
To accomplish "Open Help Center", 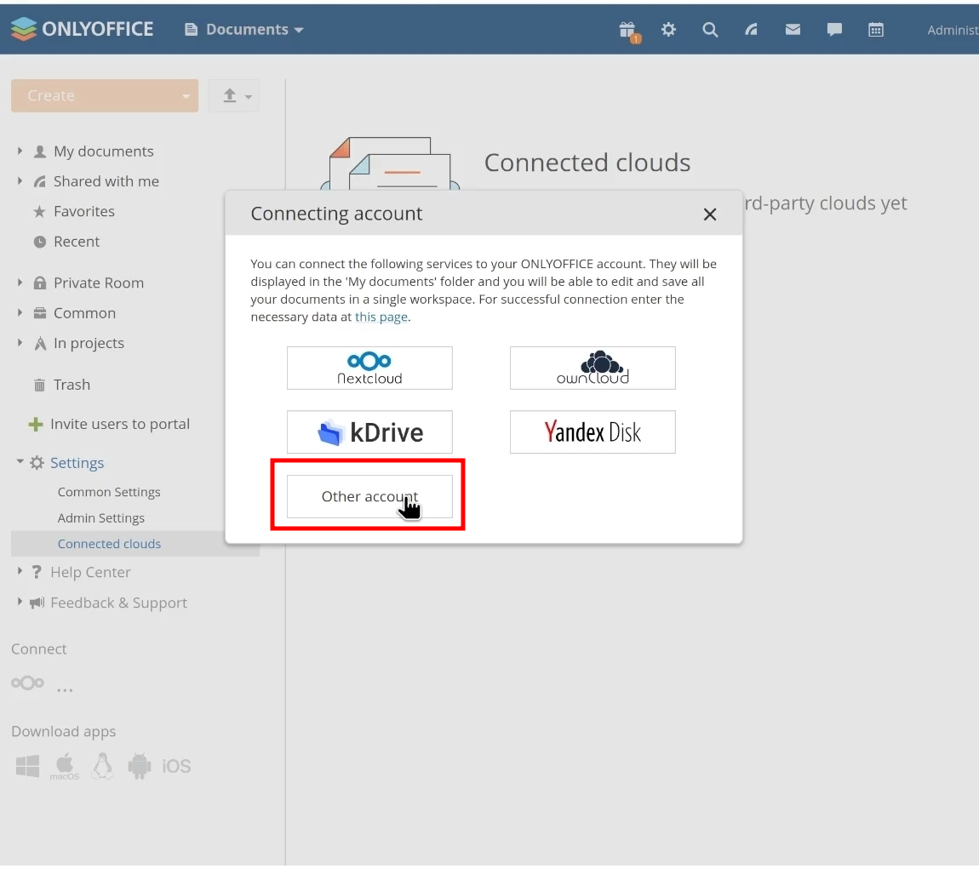I will click(x=90, y=573).
